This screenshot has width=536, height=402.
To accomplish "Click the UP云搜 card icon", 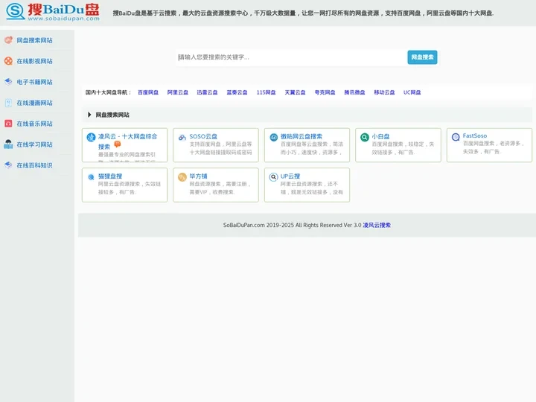I will pyautogui.click(x=273, y=176).
